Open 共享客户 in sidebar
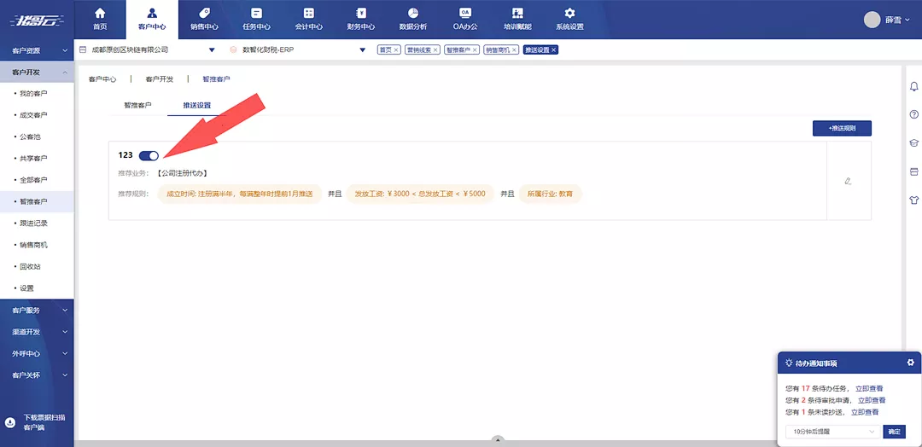This screenshot has height=447, width=922. 33,159
